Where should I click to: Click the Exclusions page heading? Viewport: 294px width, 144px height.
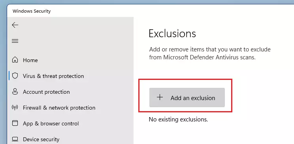(x=172, y=34)
